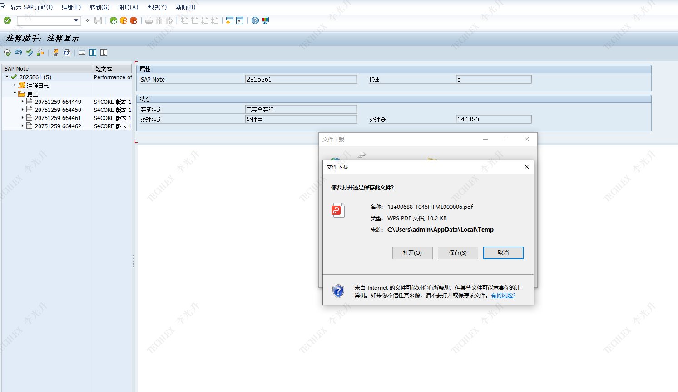Screen dimensions: 678x392
Task: Select tree row 20751259 664462
Action: 58,126
